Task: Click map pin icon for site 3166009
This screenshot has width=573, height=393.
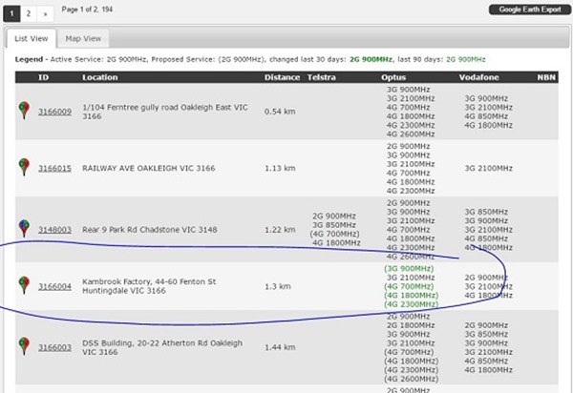Action: pyautogui.click(x=24, y=111)
